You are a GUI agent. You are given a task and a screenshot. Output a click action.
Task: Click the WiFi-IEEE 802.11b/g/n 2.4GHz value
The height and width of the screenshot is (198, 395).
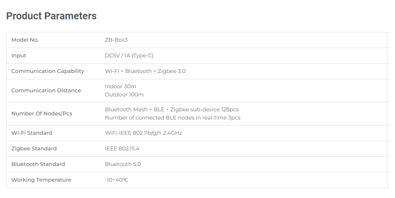[x=143, y=133]
